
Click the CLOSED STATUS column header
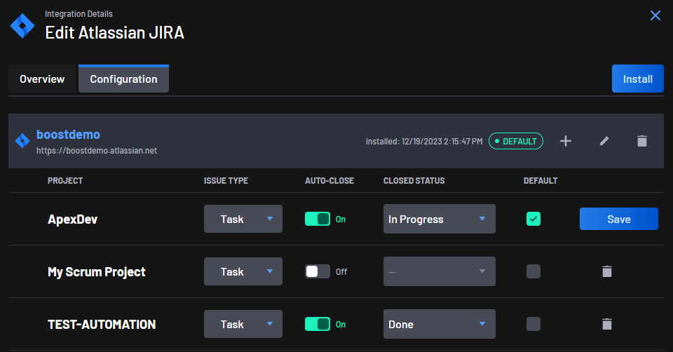[x=414, y=181]
